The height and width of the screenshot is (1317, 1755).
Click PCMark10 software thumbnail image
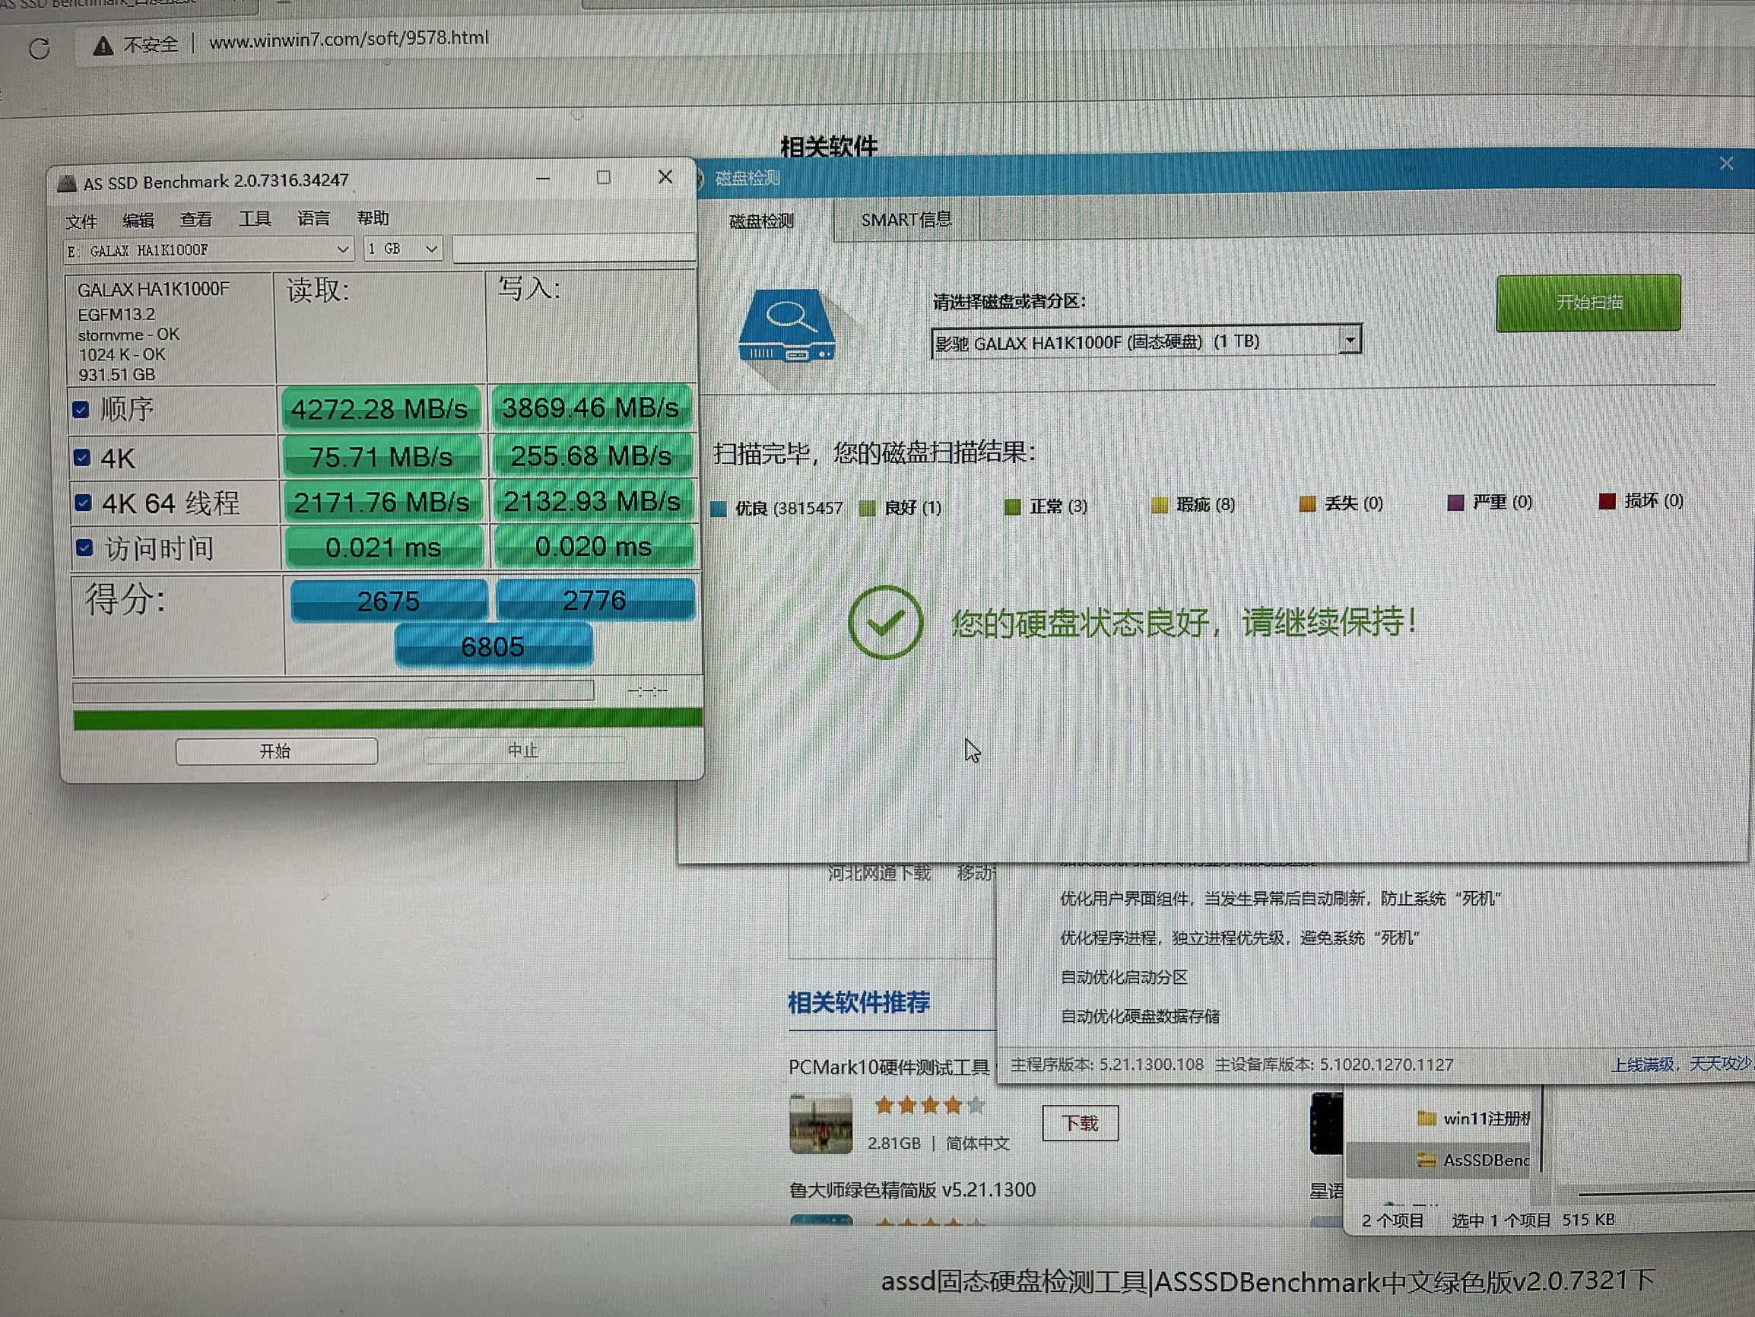820,1124
